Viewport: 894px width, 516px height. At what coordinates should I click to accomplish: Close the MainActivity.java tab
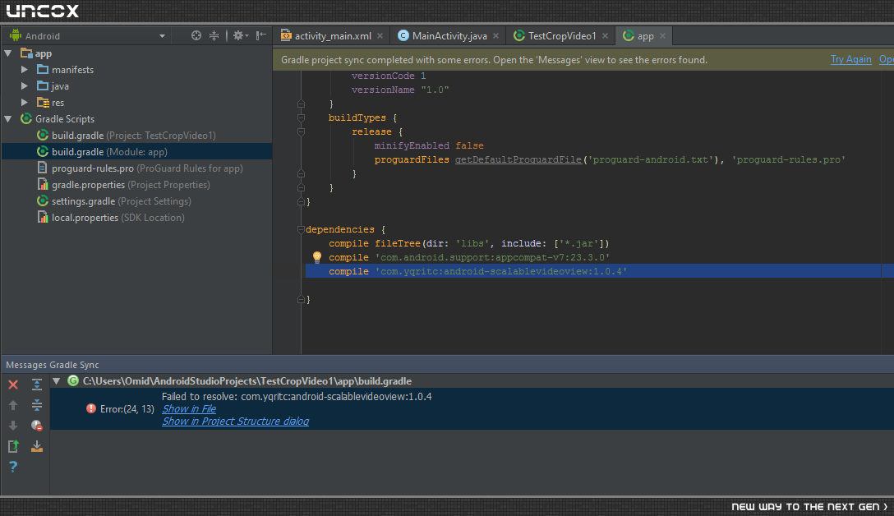(496, 36)
